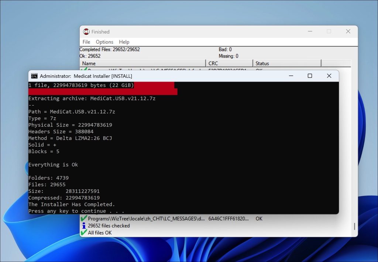Click the command prompt icon in Medicat Installer title bar

coord(34,76)
